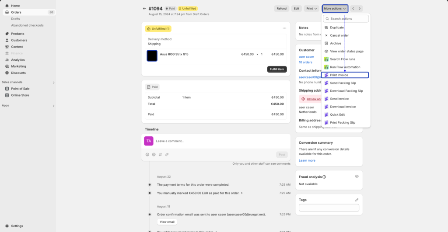Image resolution: width=448 pixels, height=232 pixels.
Task: Open the Unfulfilled card three-dot menu
Action: 284,28
